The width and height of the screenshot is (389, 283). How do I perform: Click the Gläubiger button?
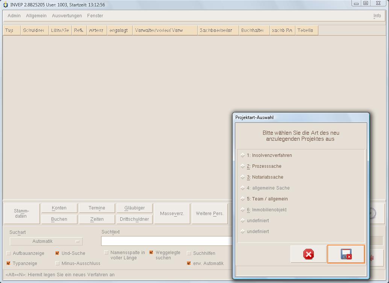point(135,208)
